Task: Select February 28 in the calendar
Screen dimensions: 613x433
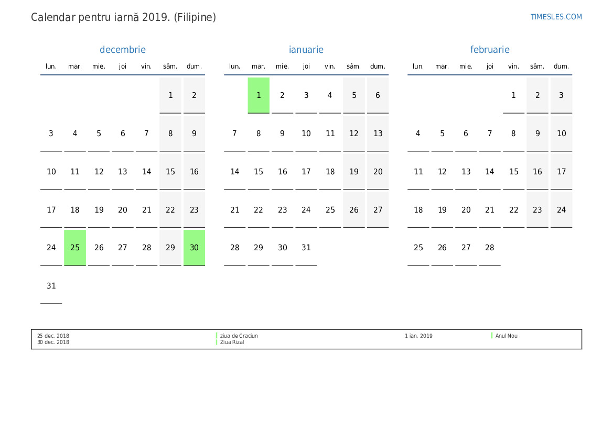Action: (490, 248)
